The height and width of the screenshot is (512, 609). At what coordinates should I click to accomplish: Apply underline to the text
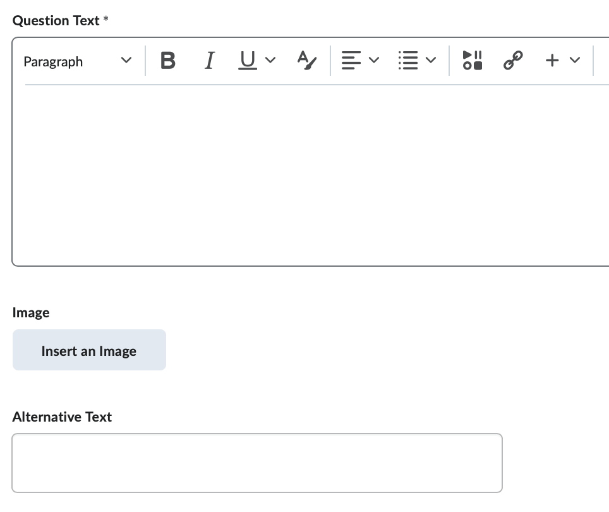tap(246, 60)
